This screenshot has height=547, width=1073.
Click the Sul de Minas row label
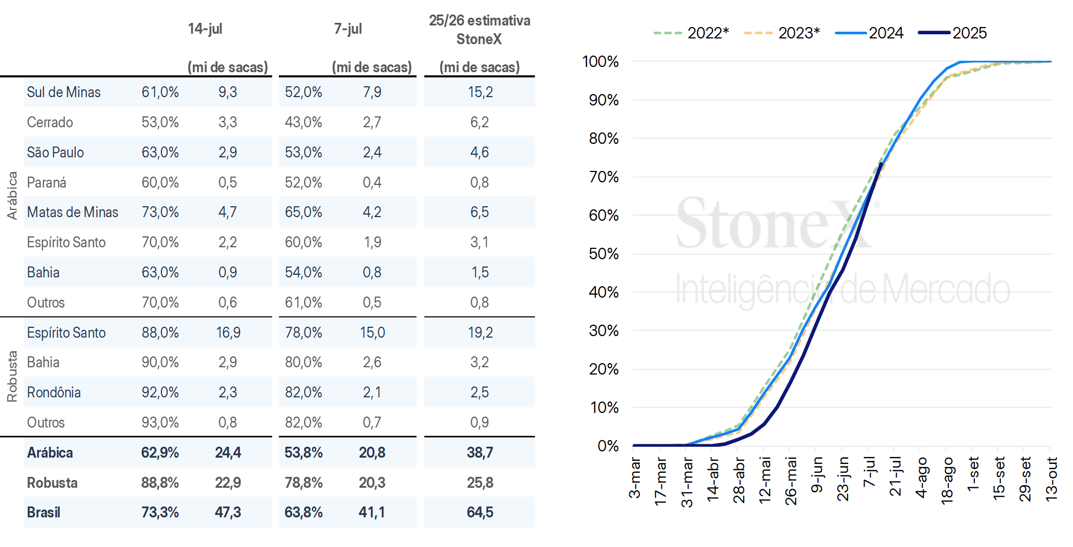(x=64, y=92)
